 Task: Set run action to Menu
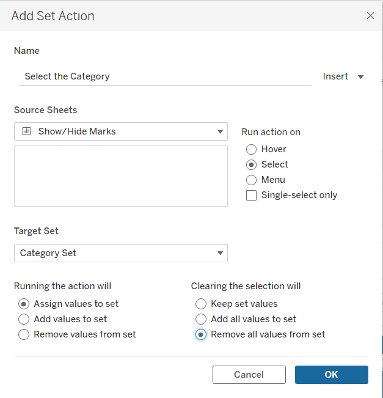pos(251,180)
